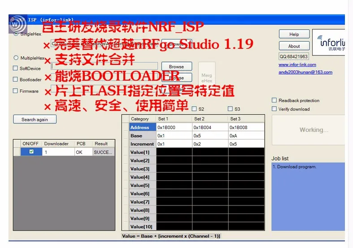Select the MultipleHex radio button
The image size is (353, 248).
16,58
